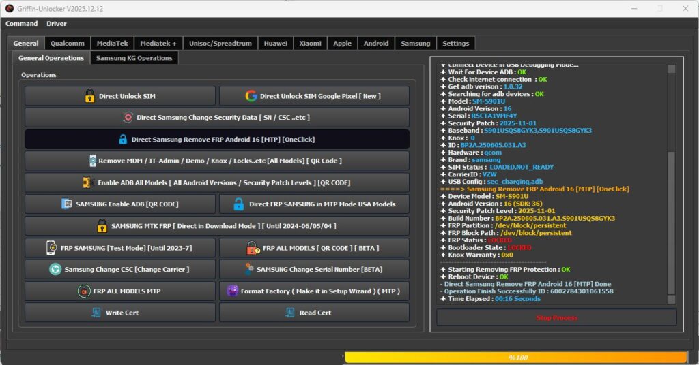The width and height of the screenshot is (699, 365).
Task: Switch to the MediaTek tab
Action: pos(113,43)
